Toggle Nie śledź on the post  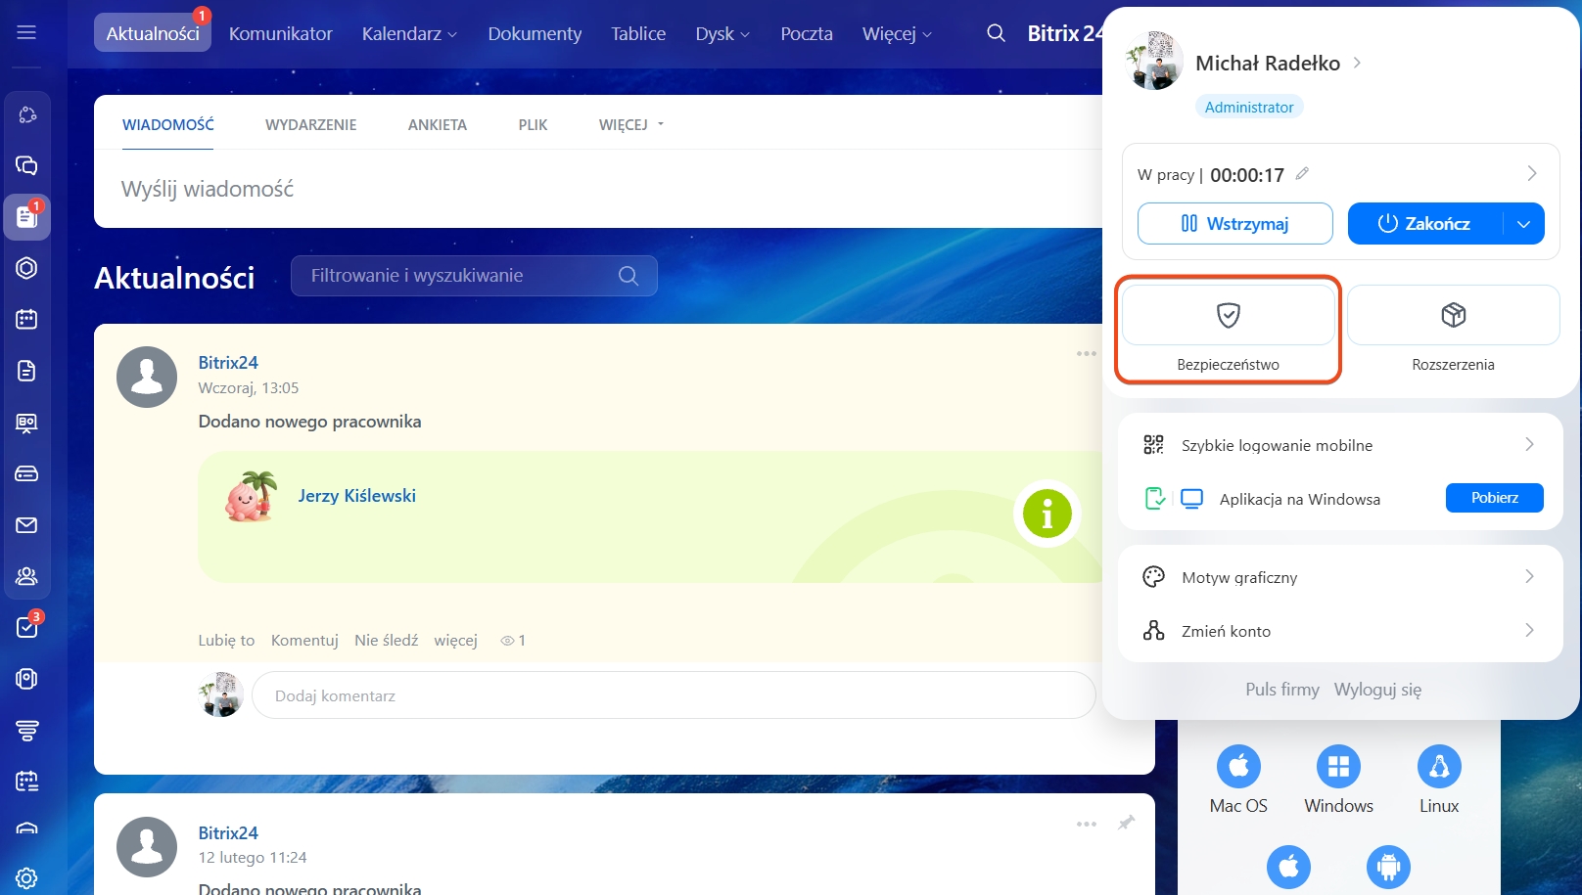[386, 640]
